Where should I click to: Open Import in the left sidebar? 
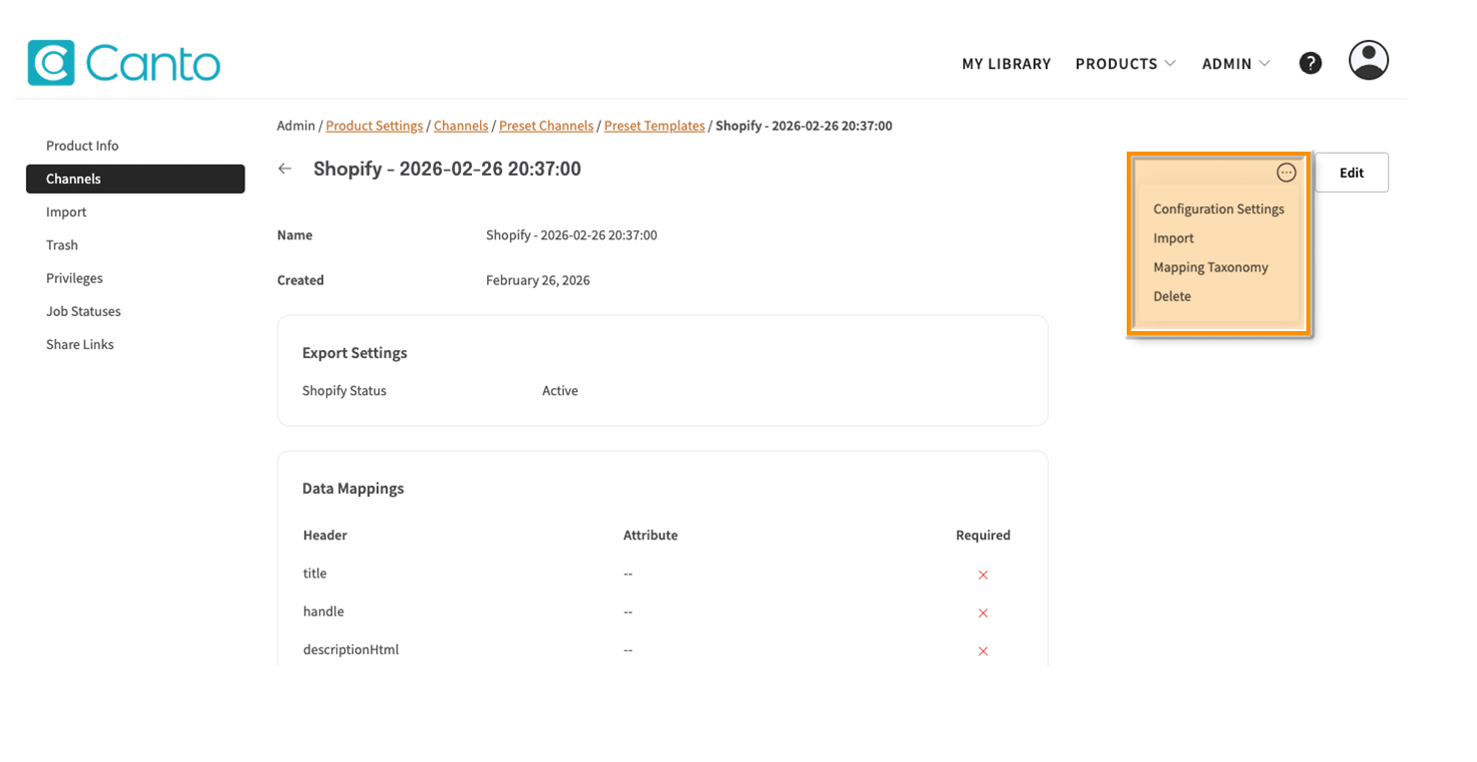[66, 211]
